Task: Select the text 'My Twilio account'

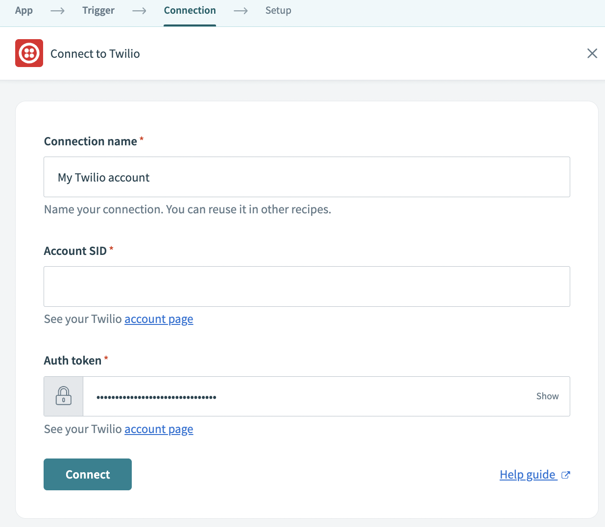Action: click(103, 177)
